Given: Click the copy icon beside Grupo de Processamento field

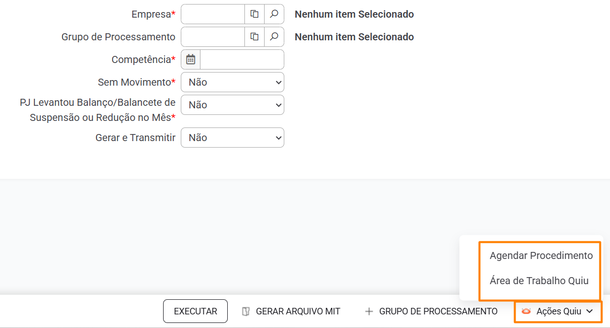Looking at the screenshot, I should (x=255, y=37).
